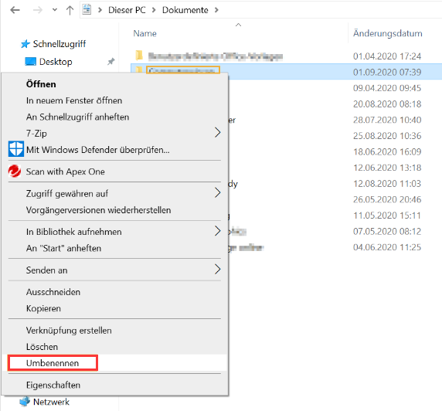Click date '25.08.2020 10:36'

click(x=387, y=136)
